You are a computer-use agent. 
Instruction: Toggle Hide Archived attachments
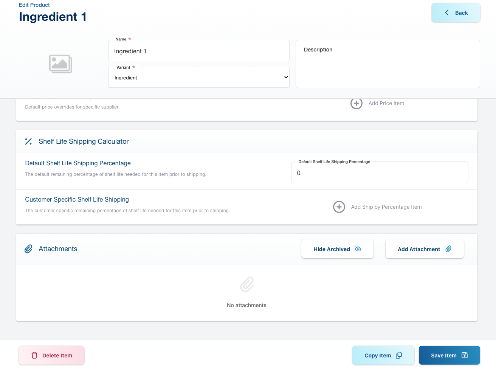(x=337, y=249)
